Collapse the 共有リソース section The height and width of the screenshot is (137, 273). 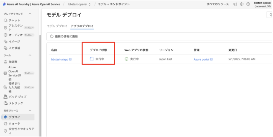point(30,110)
